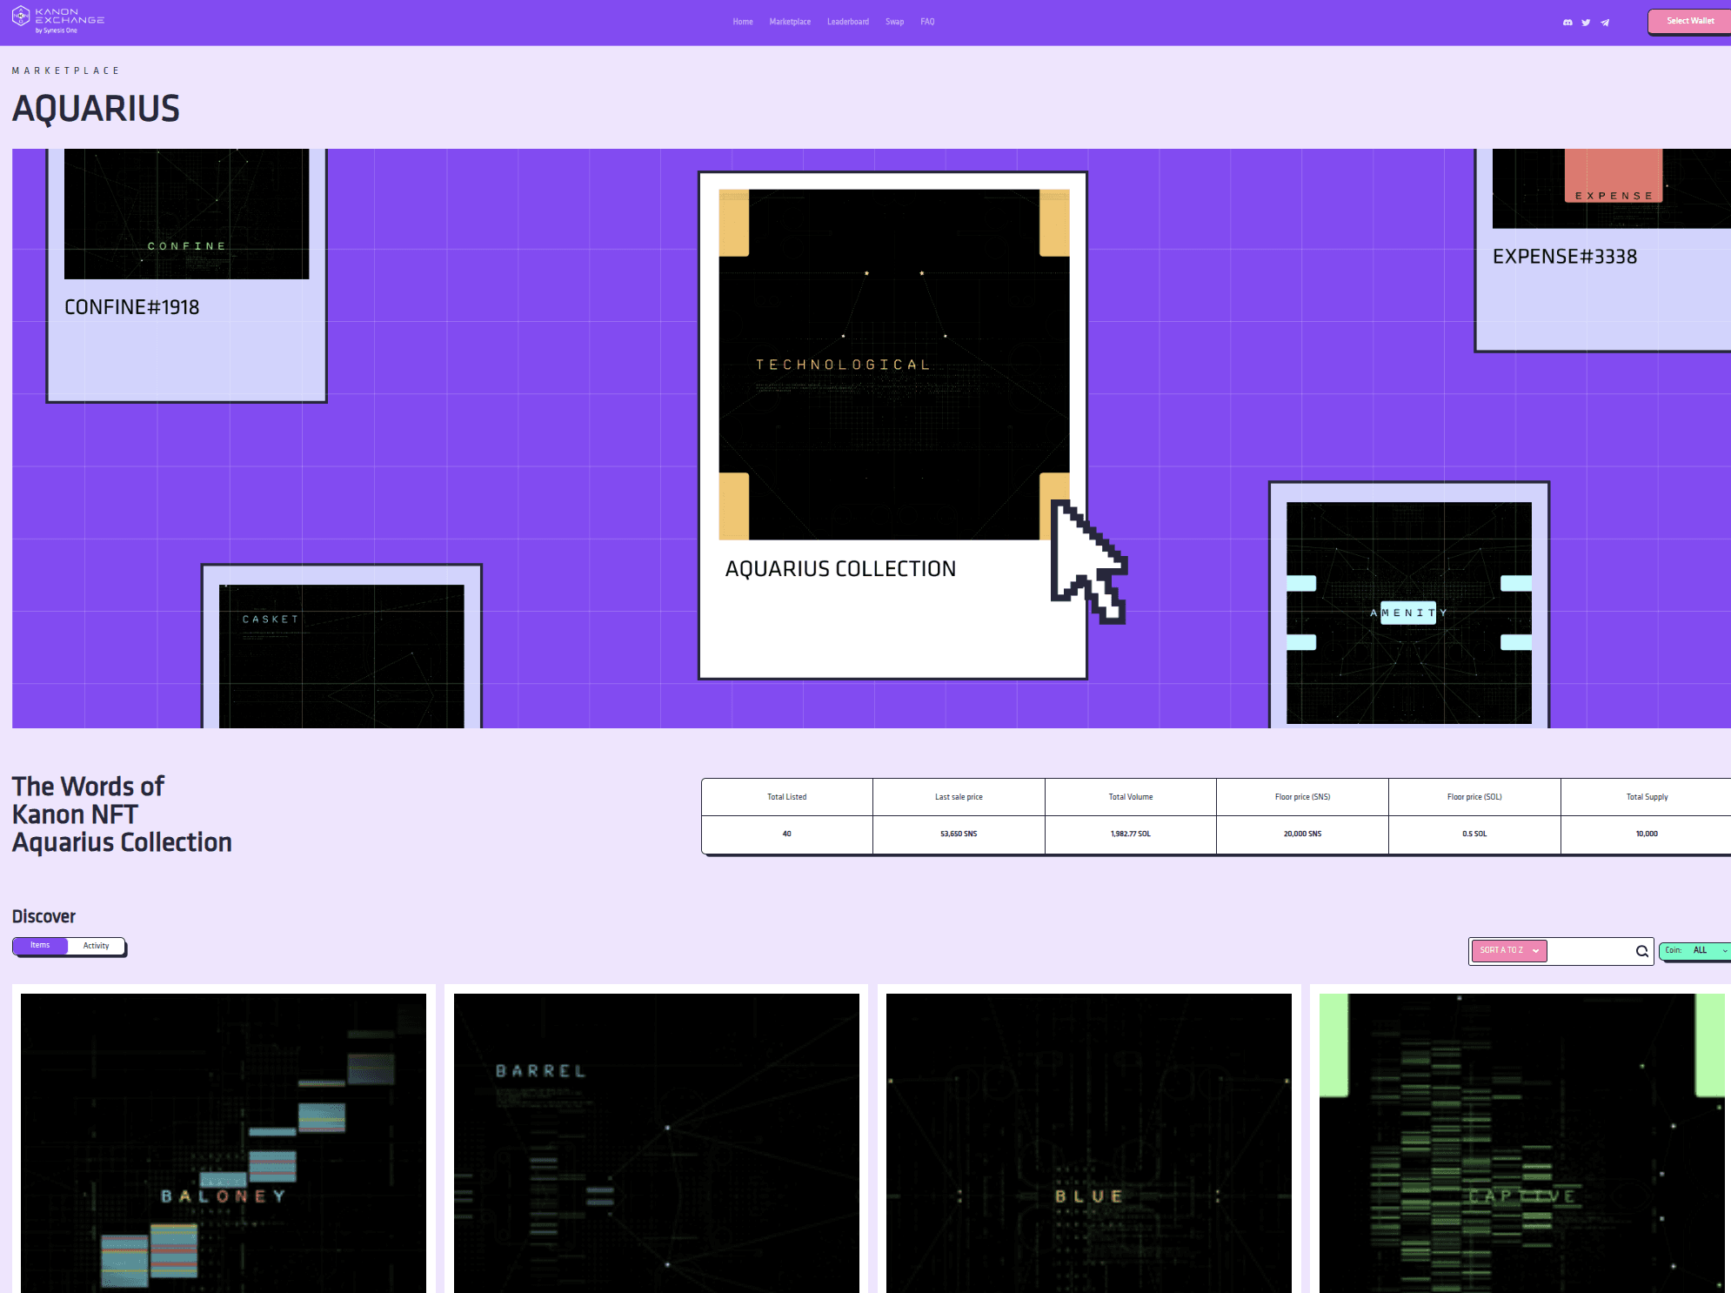Open the Leaderboard nav item
The height and width of the screenshot is (1293, 1731).
847,22
